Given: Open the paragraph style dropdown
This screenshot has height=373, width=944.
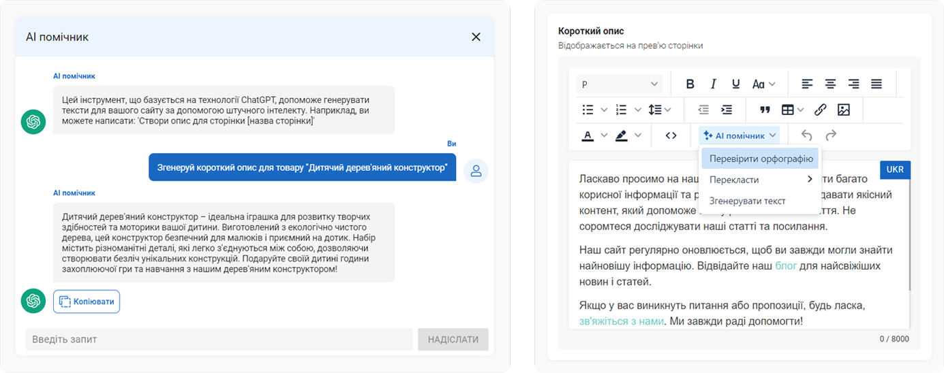Looking at the screenshot, I should [x=619, y=84].
